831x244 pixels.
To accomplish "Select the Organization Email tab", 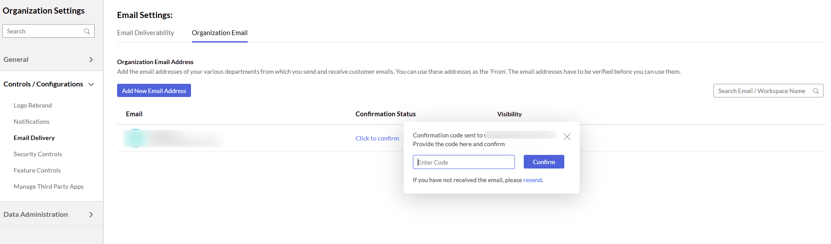I will 220,33.
